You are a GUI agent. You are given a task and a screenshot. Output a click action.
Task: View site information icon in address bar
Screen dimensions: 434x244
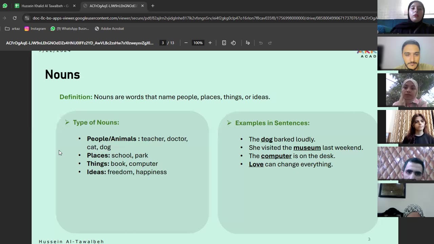click(x=27, y=18)
